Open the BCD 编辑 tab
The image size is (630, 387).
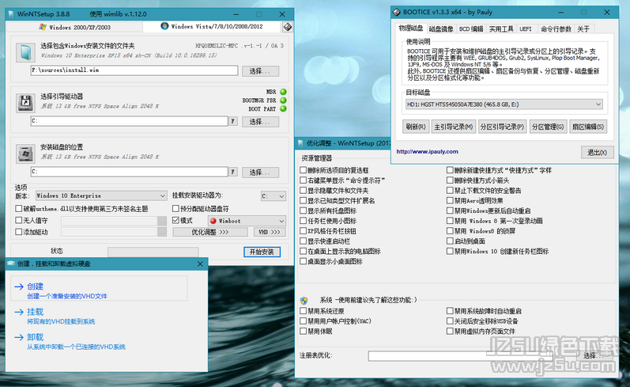coord(471,28)
